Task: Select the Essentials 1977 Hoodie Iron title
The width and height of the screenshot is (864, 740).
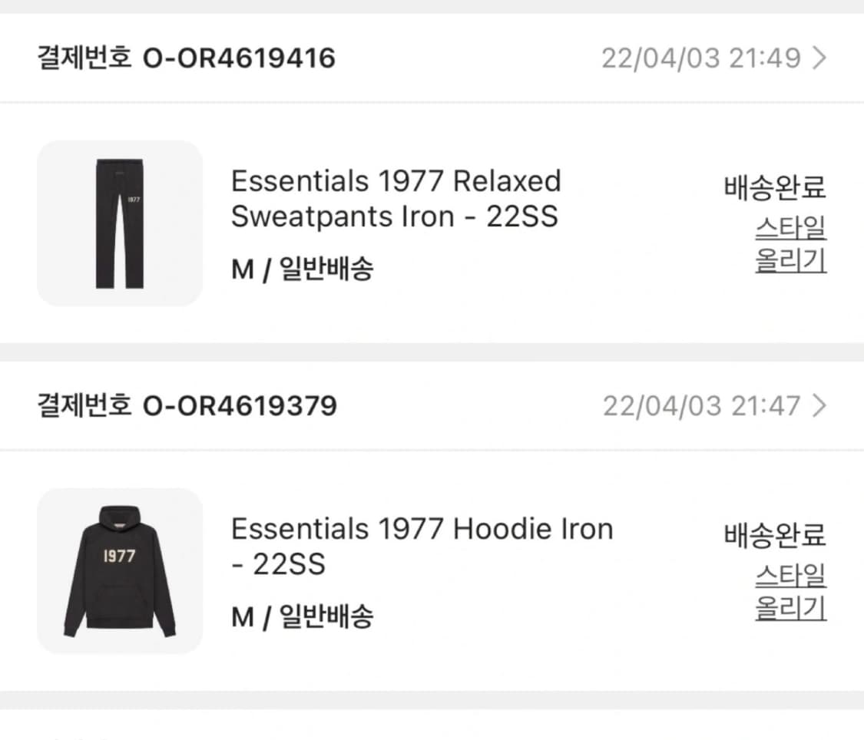Action: [x=421, y=545]
